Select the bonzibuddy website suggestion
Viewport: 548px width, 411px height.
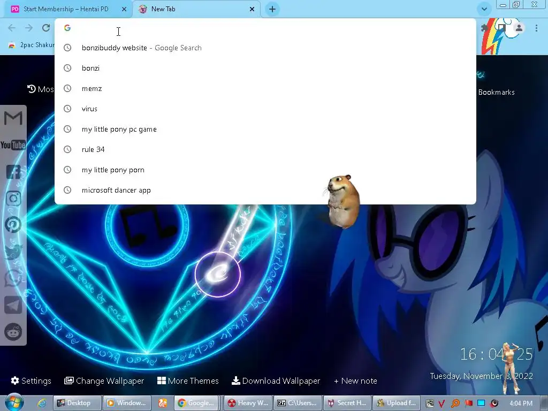point(265,48)
